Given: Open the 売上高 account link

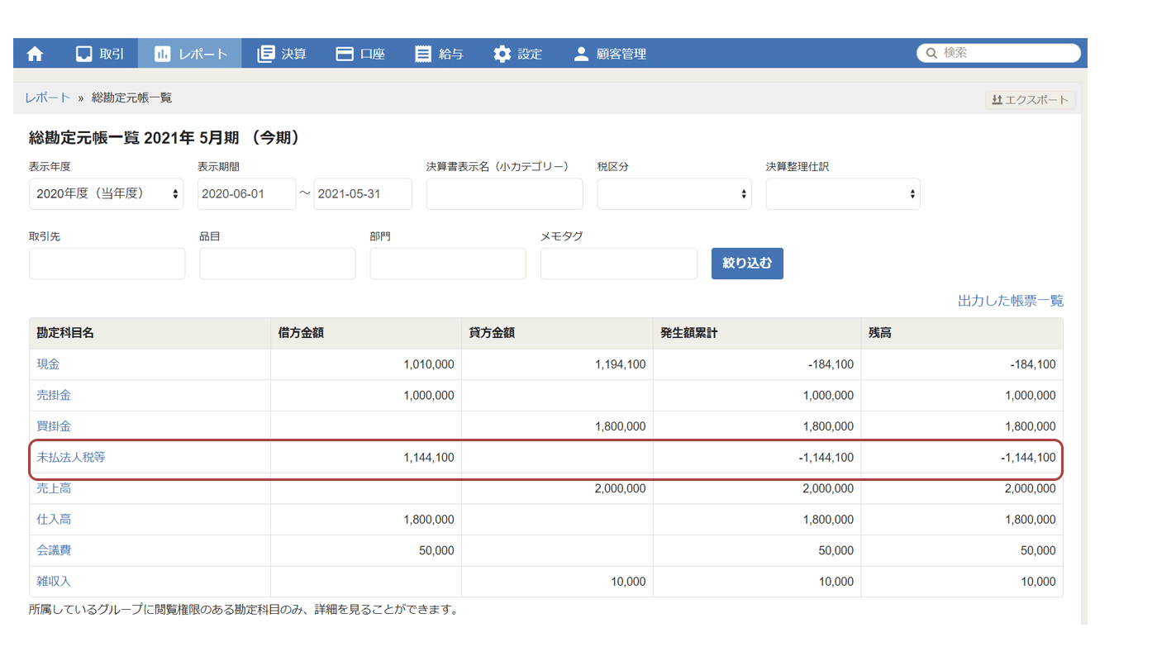Looking at the screenshot, I should pyautogui.click(x=54, y=488).
